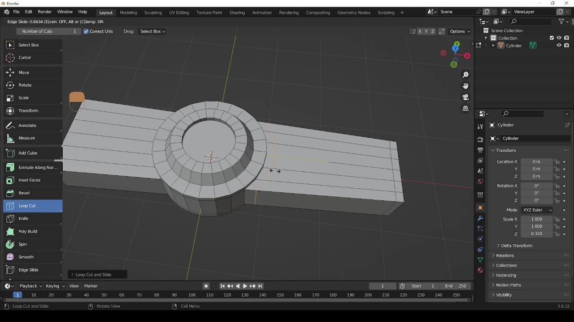
Task: Click the Number of Cuts field
Action: pyautogui.click(x=48, y=31)
